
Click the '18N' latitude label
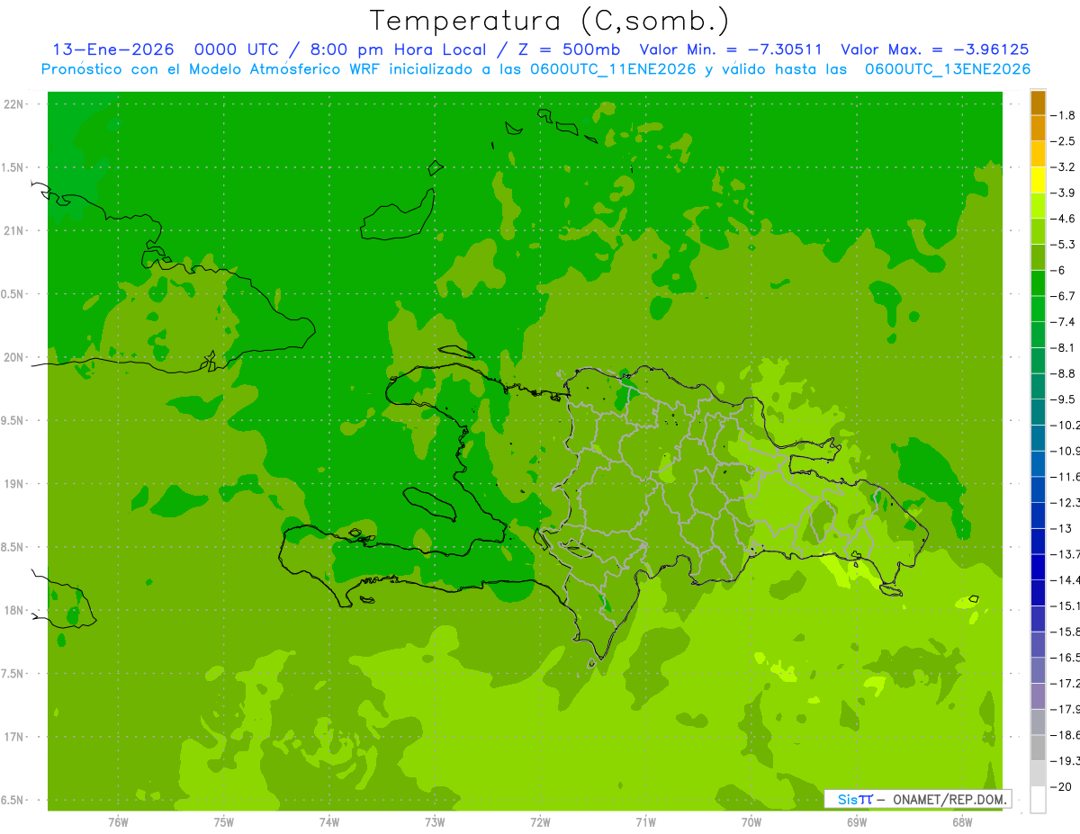(x=14, y=611)
